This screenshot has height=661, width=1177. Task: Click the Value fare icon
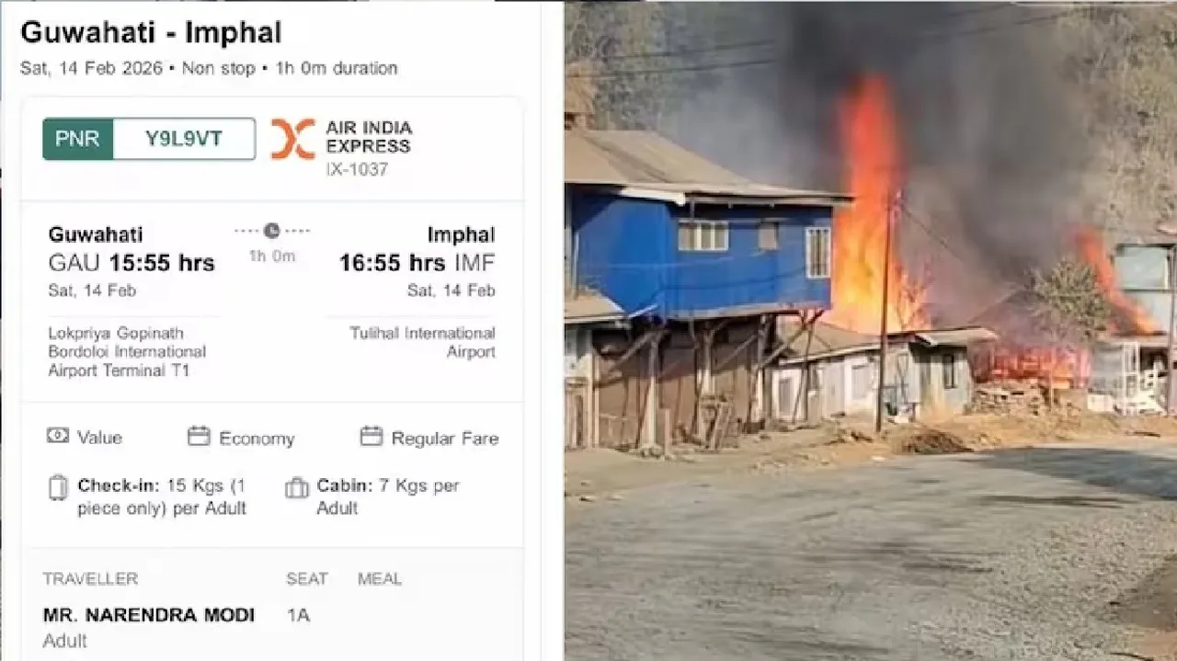[x=58, y=437]
